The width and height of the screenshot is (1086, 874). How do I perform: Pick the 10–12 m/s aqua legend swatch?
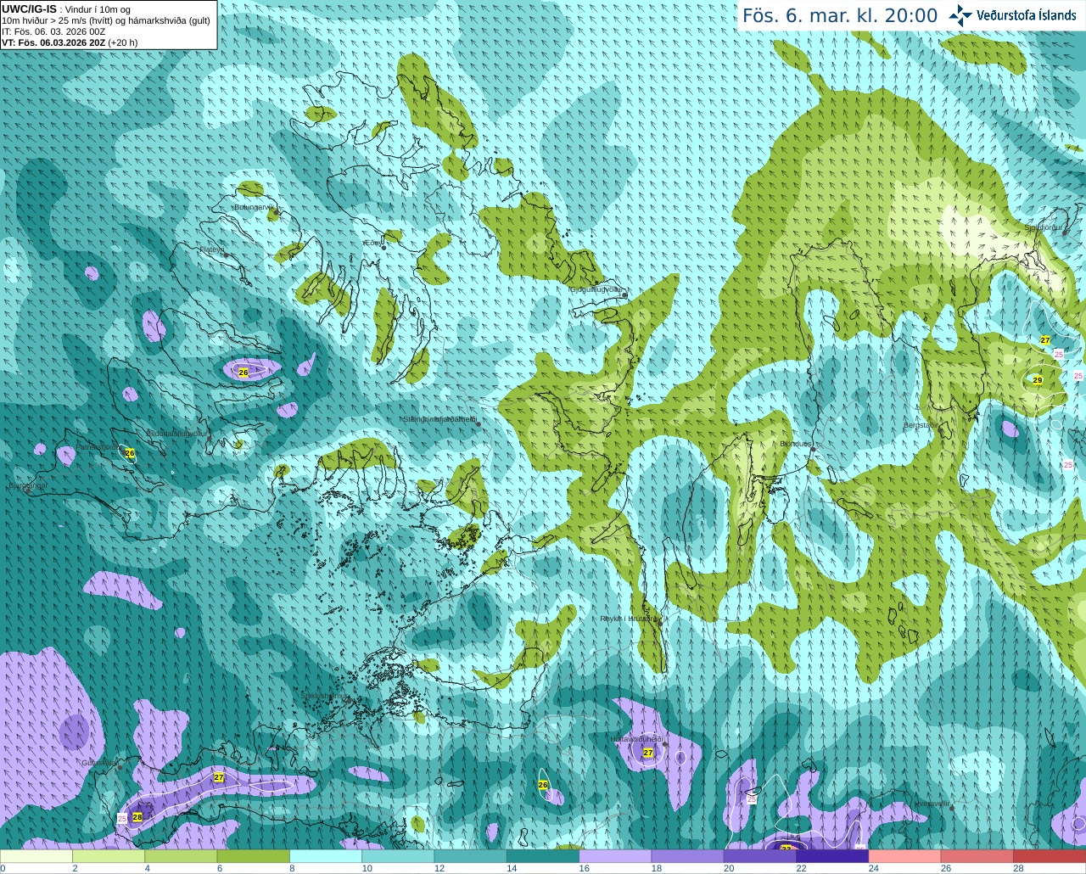[399, 856]
